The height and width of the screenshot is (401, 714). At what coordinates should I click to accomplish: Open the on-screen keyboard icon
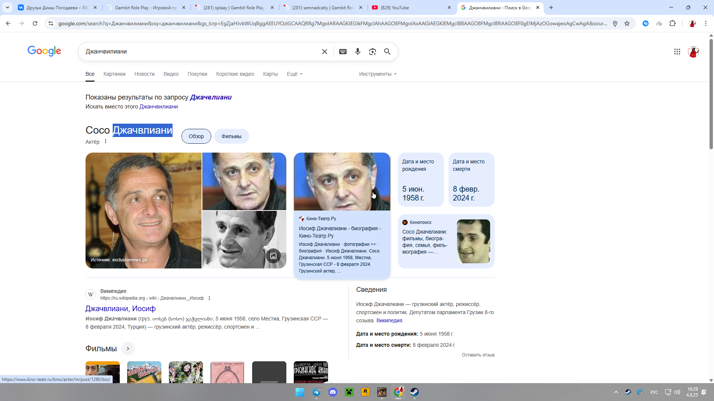(x=343, y=52)
